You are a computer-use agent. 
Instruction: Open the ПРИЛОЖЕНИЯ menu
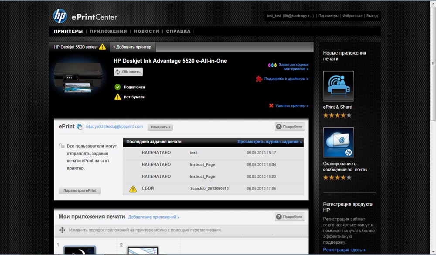click(108, 31)
